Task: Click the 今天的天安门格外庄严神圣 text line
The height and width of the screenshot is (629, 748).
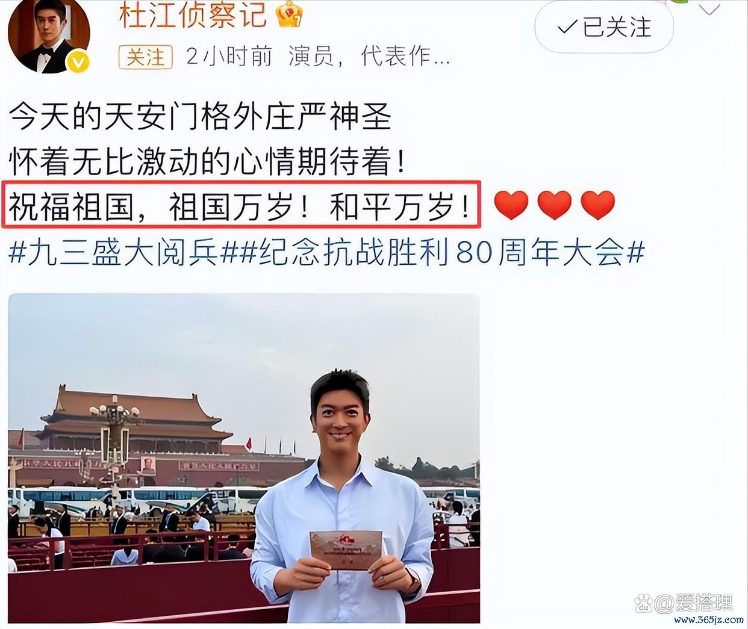Action: tap(201, 117)
